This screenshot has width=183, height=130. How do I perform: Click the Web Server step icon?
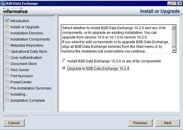[7, 70]
